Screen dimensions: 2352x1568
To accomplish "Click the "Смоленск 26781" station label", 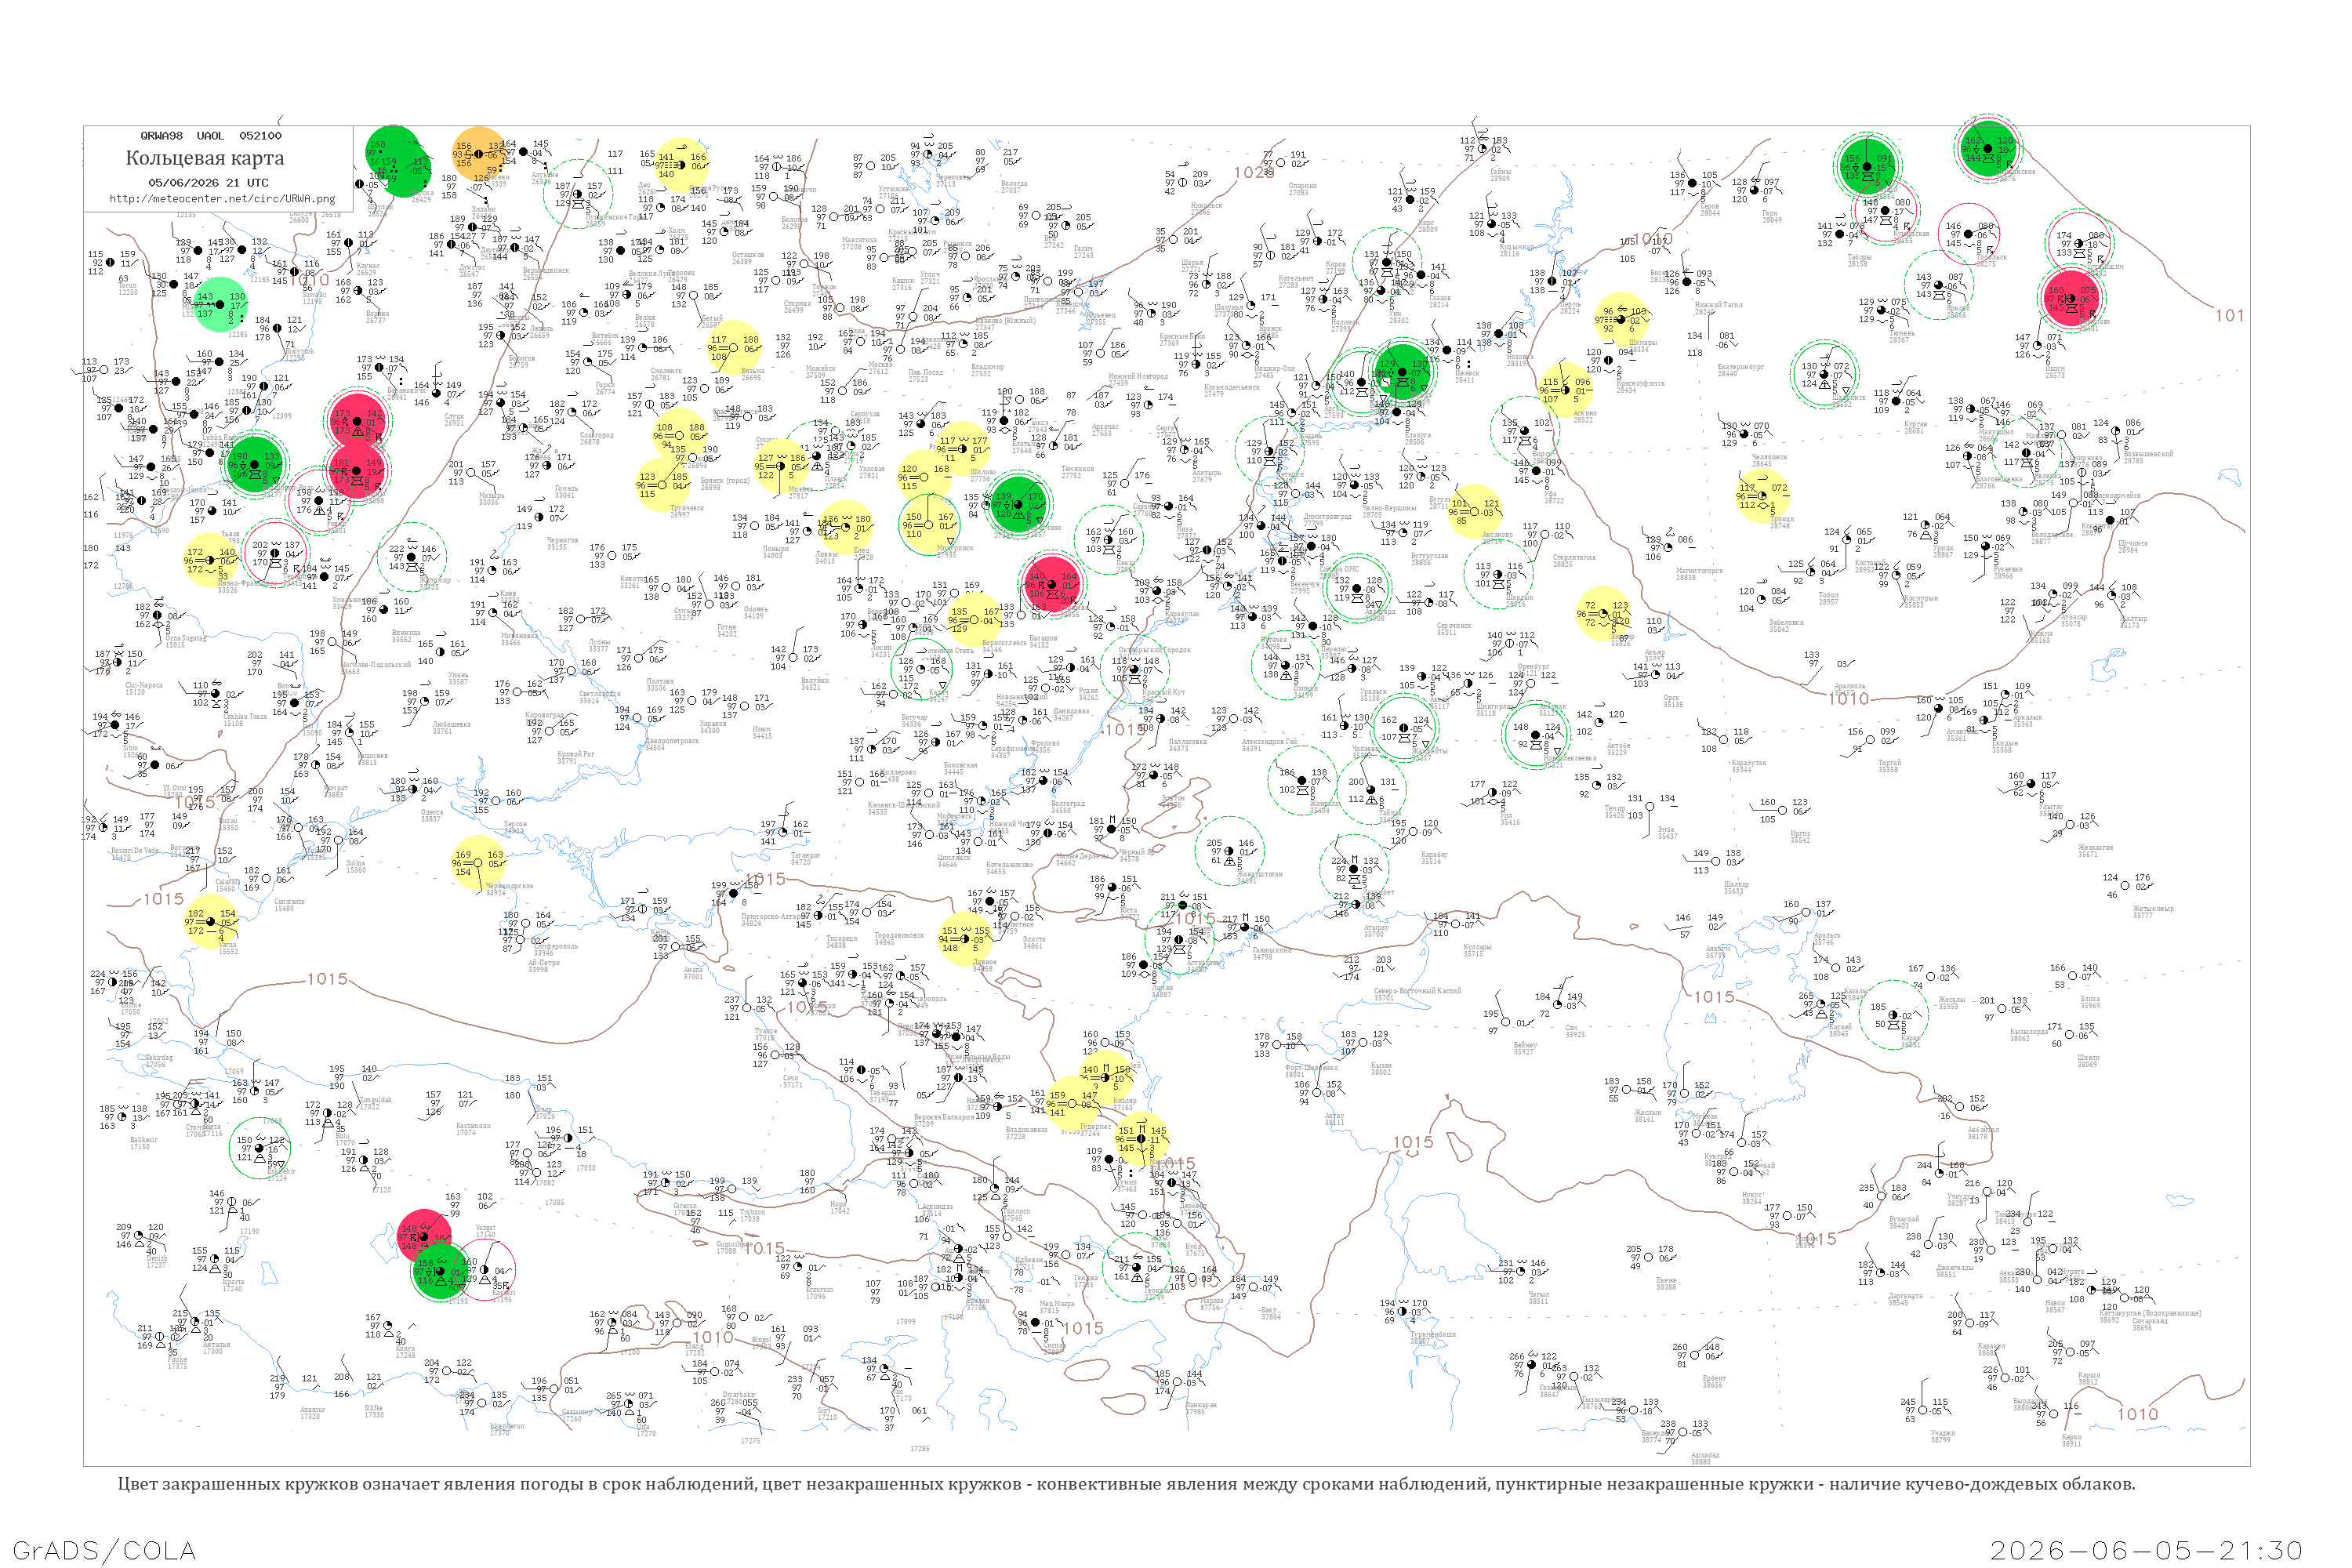I will click(x=666, y=374).
